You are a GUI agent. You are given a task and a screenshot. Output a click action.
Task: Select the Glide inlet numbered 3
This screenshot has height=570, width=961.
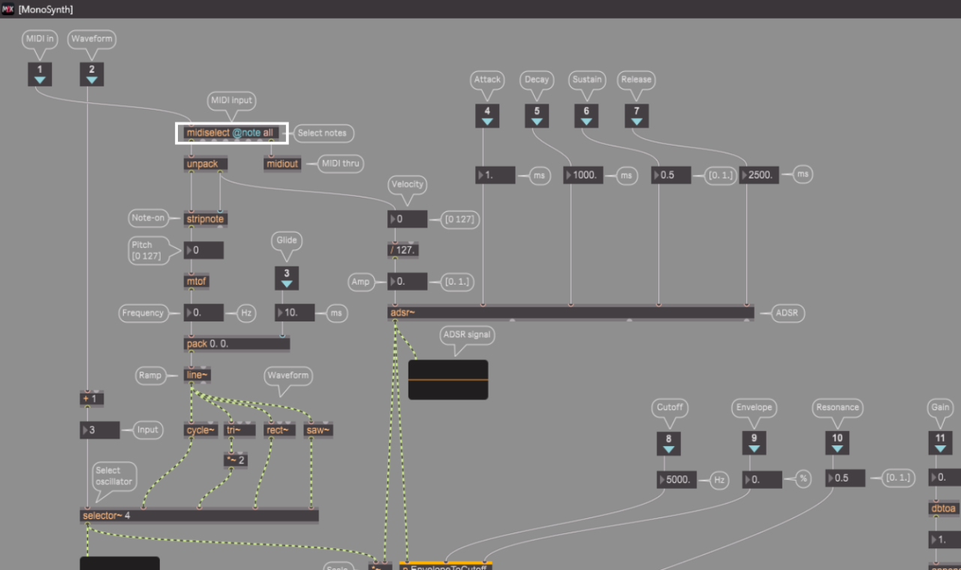click(x=286, y=278)
